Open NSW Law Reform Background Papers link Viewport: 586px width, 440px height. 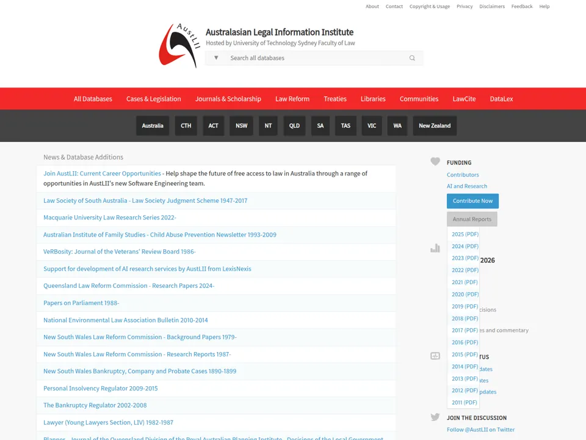click(140, 337)
